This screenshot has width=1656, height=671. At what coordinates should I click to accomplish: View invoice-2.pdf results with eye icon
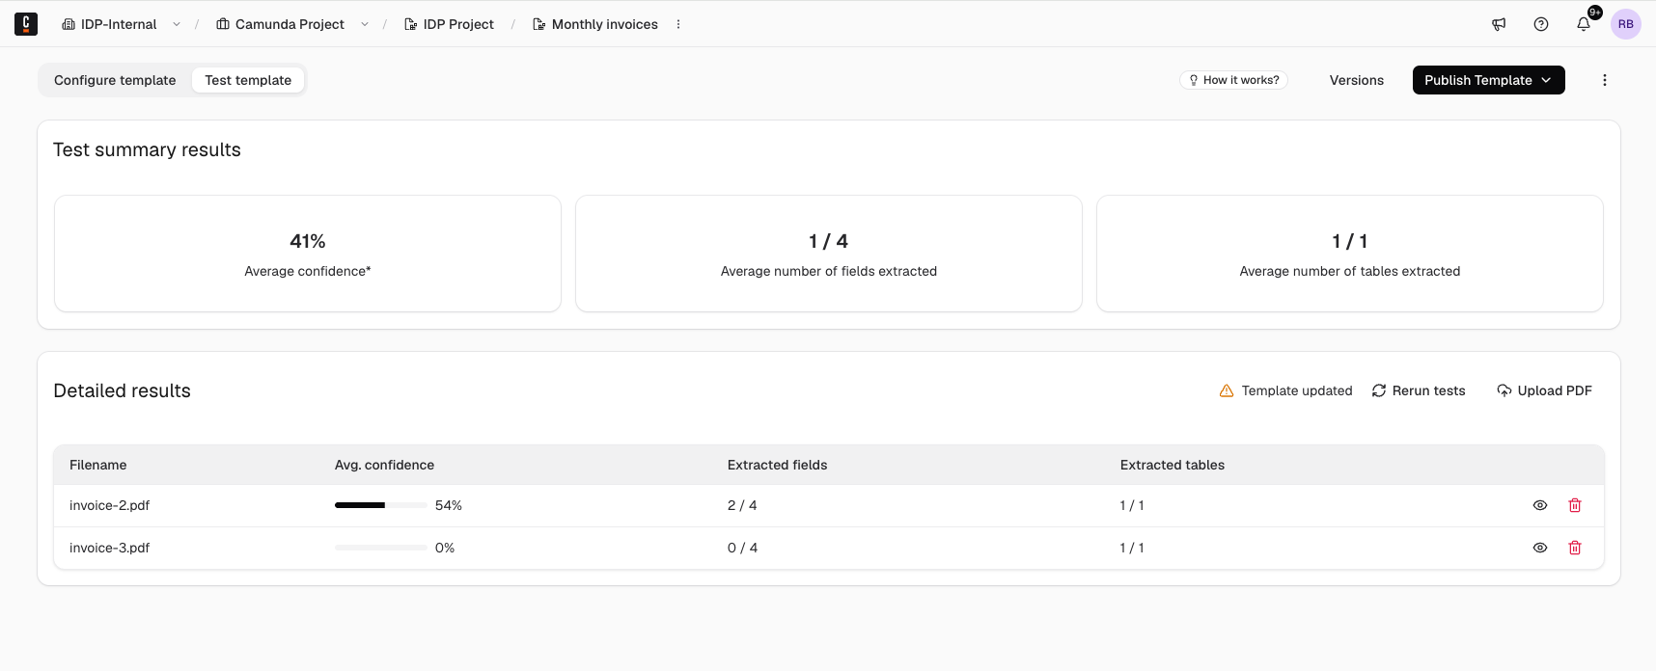coord(1540,505)
